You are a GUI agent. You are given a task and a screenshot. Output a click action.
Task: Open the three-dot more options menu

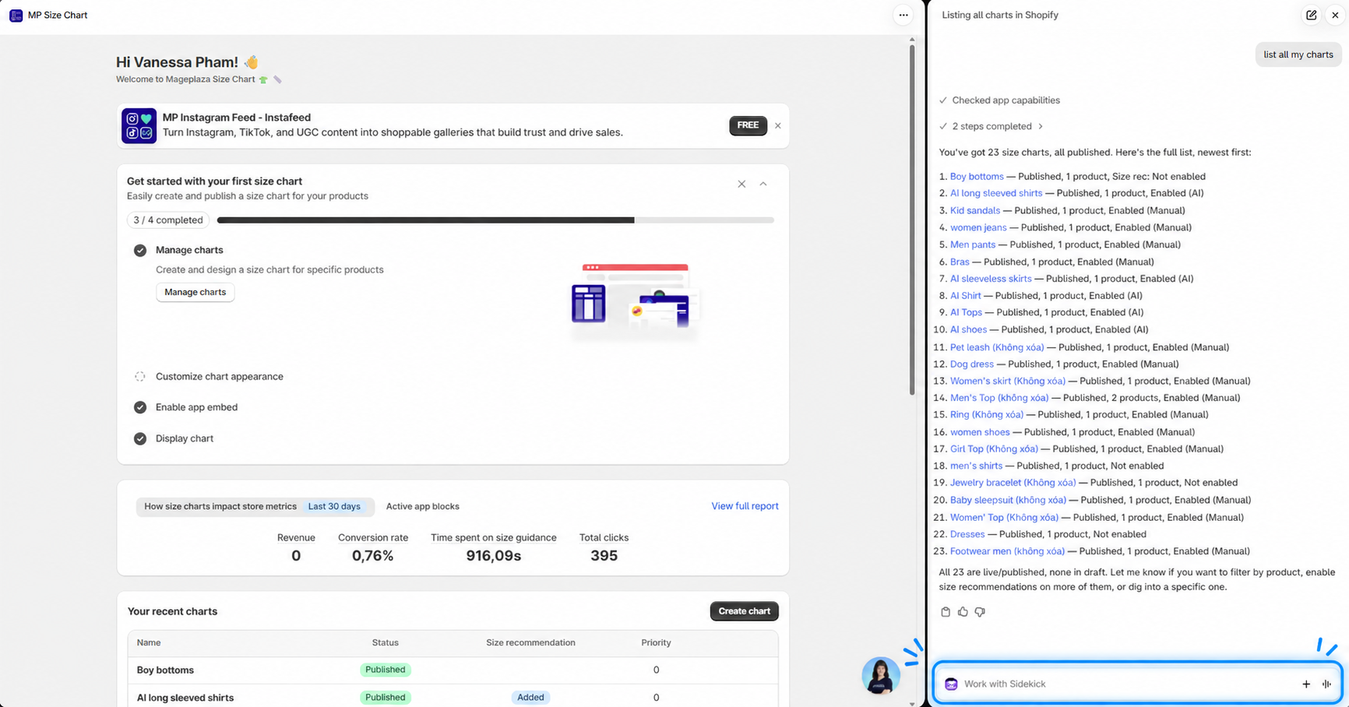903,15
